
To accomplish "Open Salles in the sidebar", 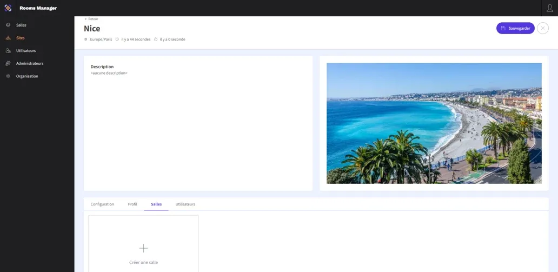I will click(x=21, y=25).
